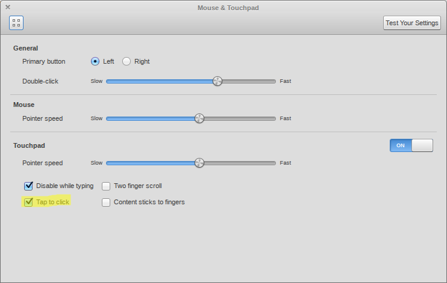Viewport: 447px width, 283px height.
Task: Uncheck Disable while typing
Action: [x=29, y=186]
